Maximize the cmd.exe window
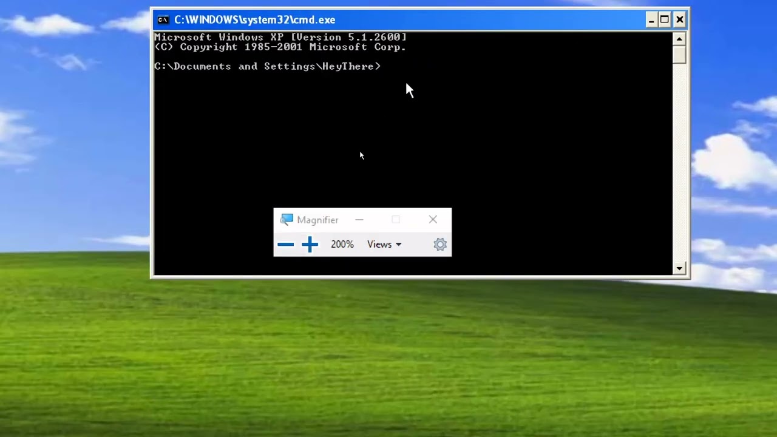Image resolution: width=777 pixels, height=437 pixels. tap(665, 20)
